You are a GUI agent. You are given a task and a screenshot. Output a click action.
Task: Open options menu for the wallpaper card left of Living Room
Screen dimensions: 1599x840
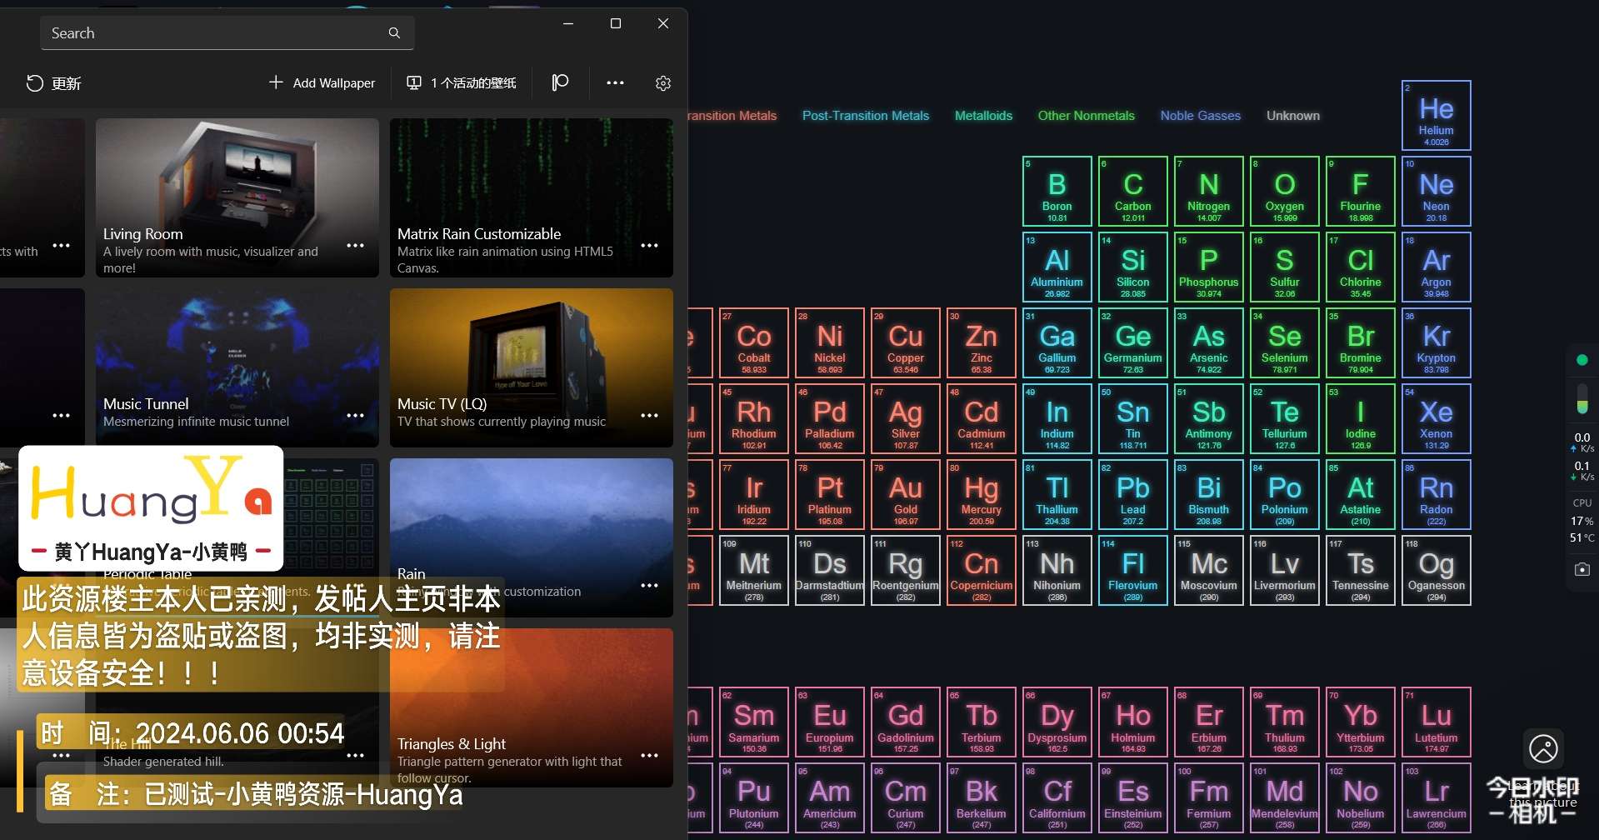(x=61, y=246)
